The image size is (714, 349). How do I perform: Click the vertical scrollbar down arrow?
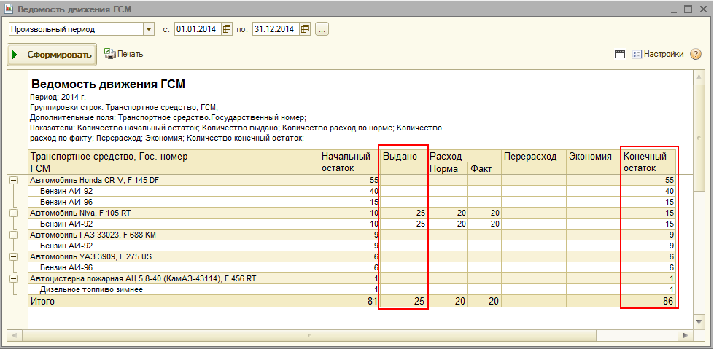[699, 322]
